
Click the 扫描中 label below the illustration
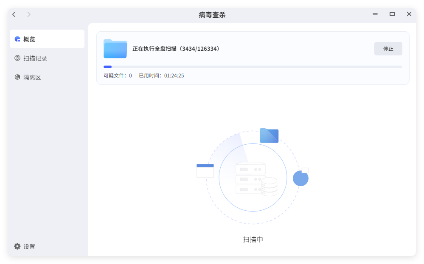[x=252, y=239]
